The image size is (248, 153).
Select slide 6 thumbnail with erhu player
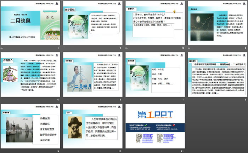tap(93, 75)
